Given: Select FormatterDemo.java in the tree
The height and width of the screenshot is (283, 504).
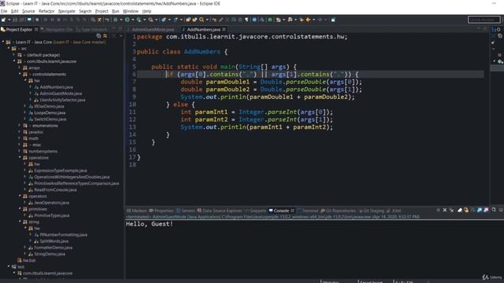Looking at the screenshot, I should 53,248.
